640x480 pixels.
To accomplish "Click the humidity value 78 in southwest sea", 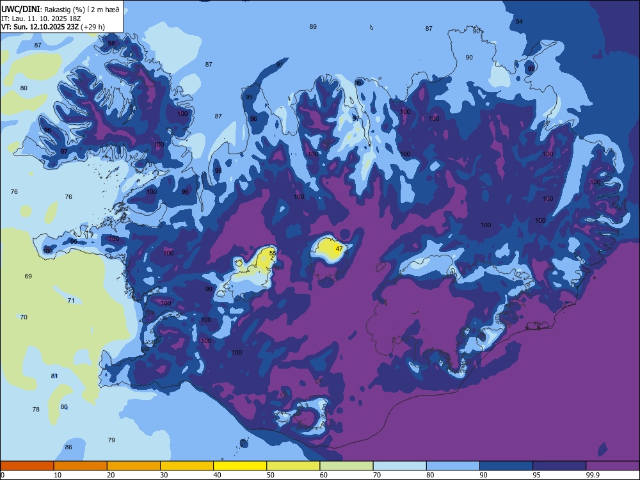I will [x=36, y=410].
